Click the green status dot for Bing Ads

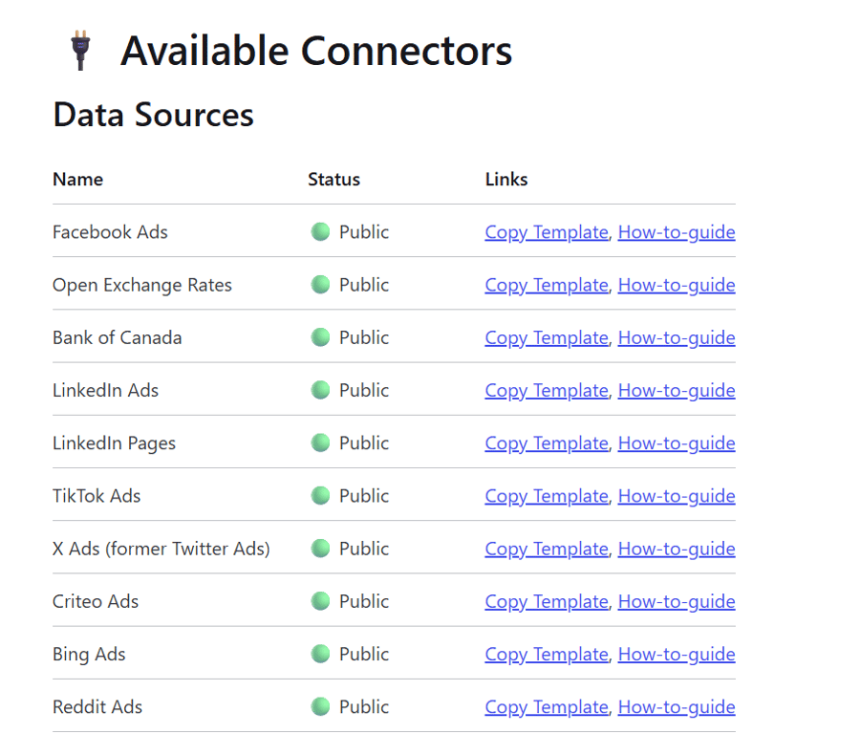[320, 654]
